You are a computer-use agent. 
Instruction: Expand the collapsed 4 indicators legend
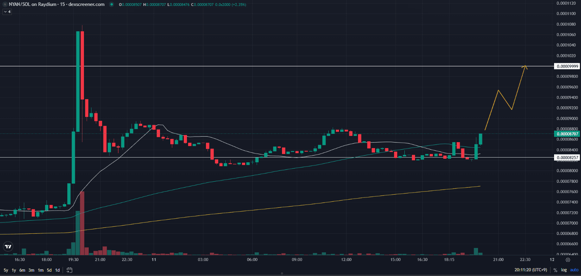click(8, 12)
